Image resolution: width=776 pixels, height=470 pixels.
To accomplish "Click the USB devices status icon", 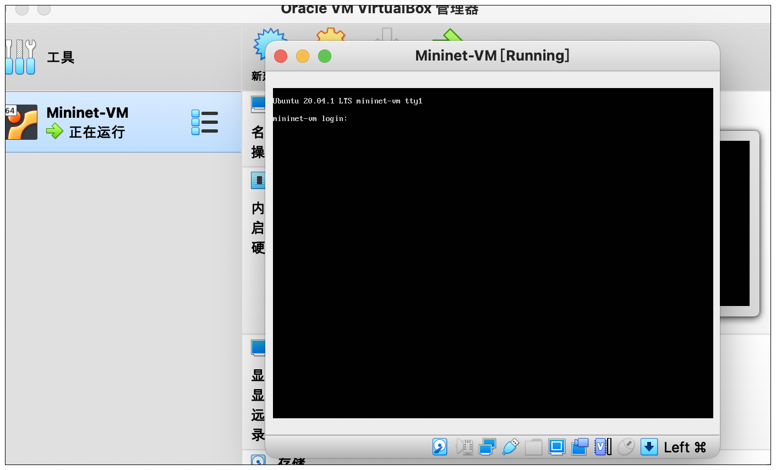I will (x=511, y=447).
